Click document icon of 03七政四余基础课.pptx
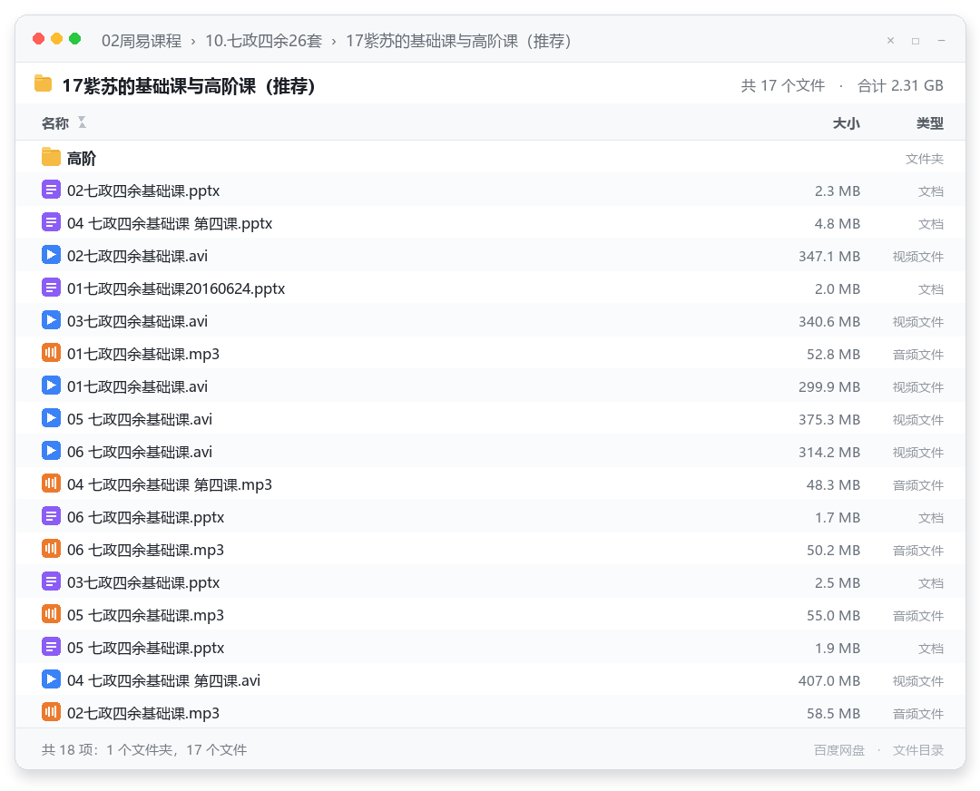980x791 pixels. point(51,581)
